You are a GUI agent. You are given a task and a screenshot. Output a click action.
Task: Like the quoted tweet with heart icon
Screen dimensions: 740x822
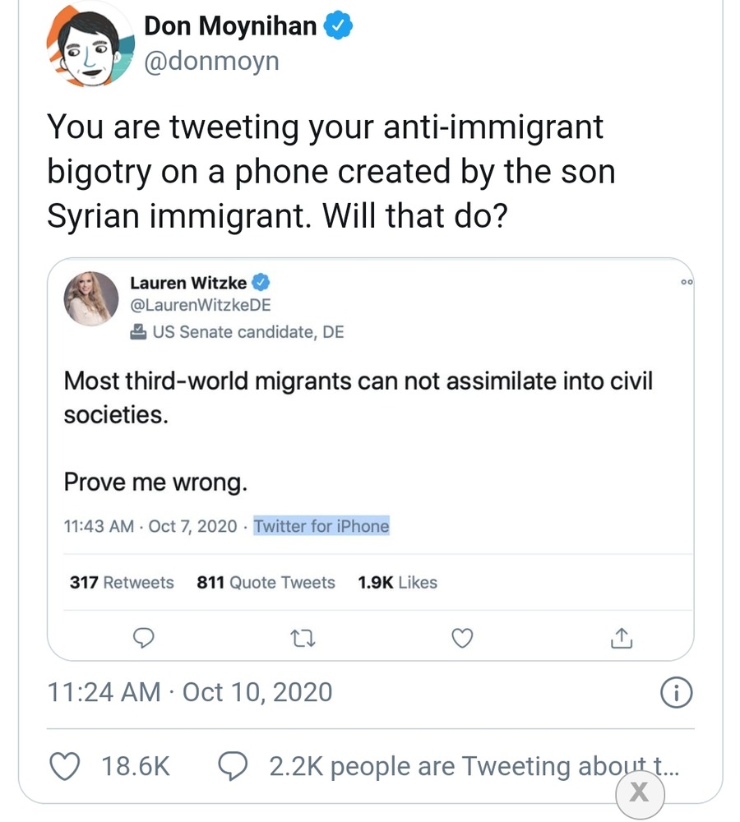pyautogui.click(x=463, y=637)
